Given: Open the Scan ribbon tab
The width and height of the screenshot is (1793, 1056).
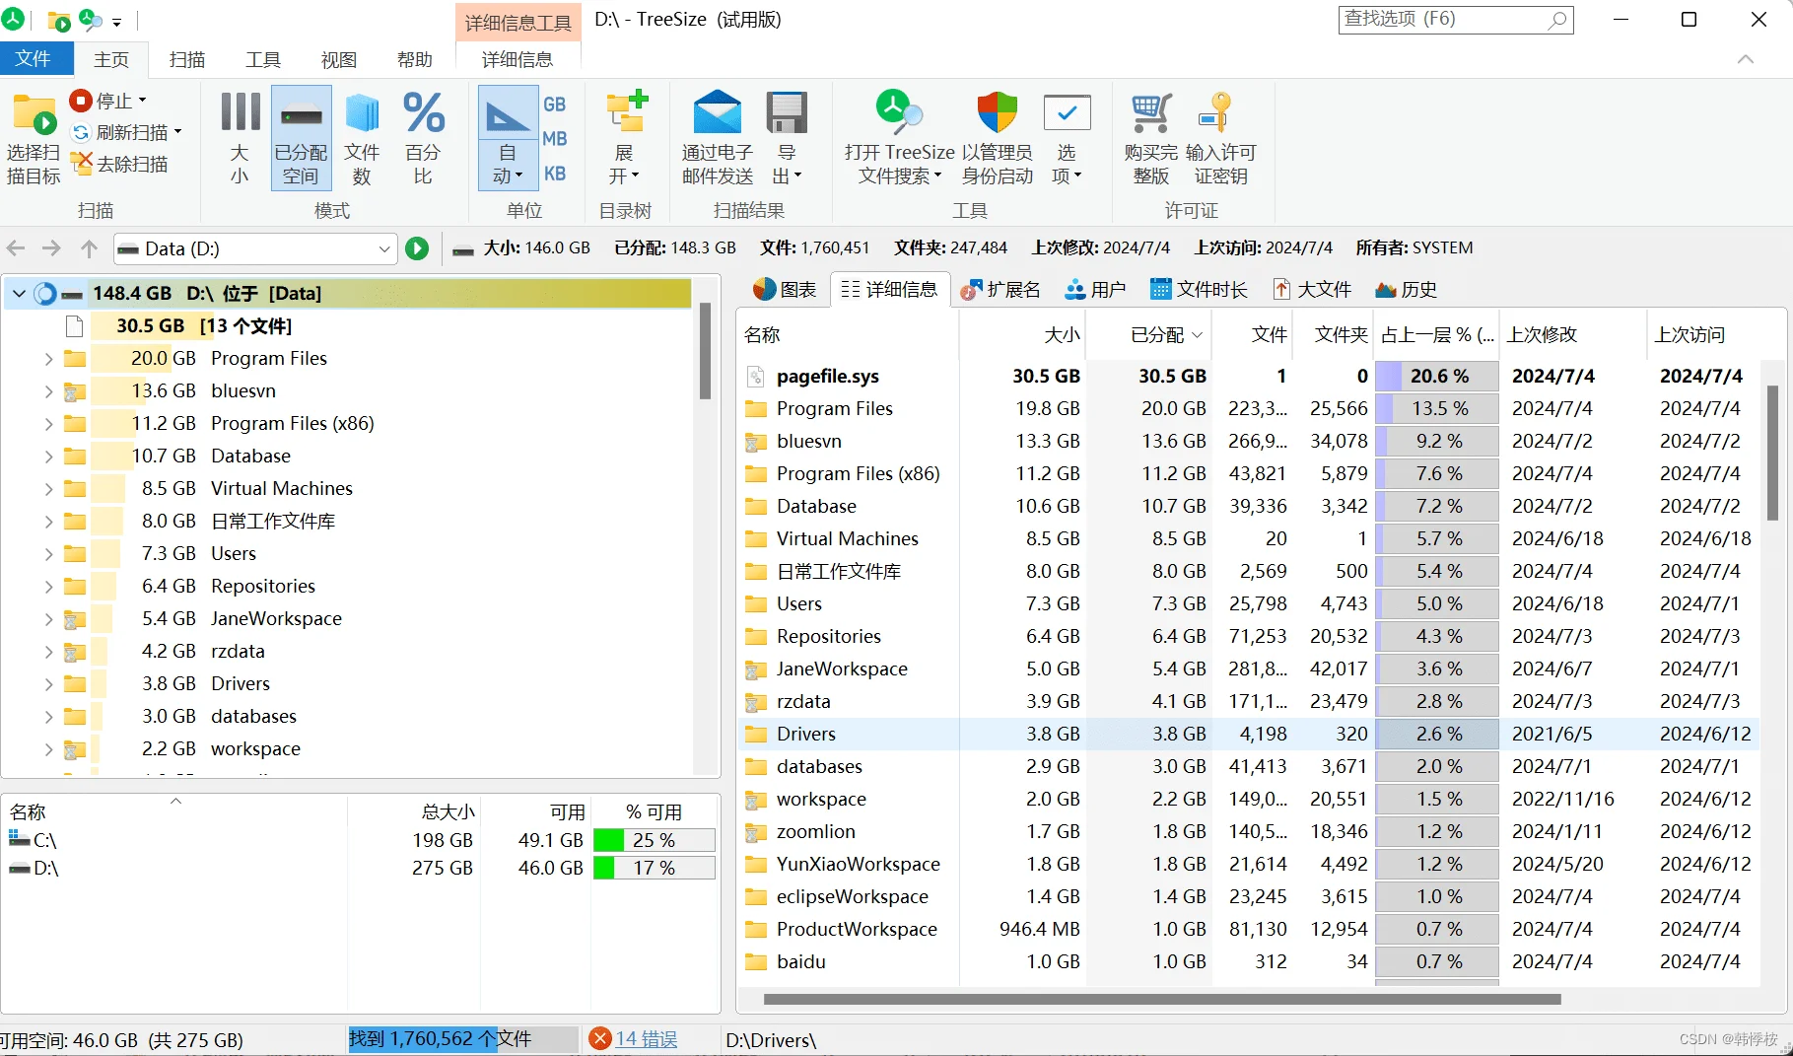Looking at the screenshot, I should 186,60.
